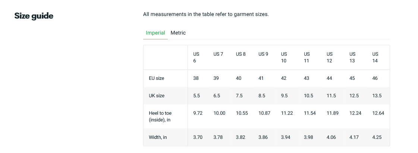Click heel to toe value 12.24
Image resolution: width=418 pixels, height=153 pixels.
click(x=355, y=113)
